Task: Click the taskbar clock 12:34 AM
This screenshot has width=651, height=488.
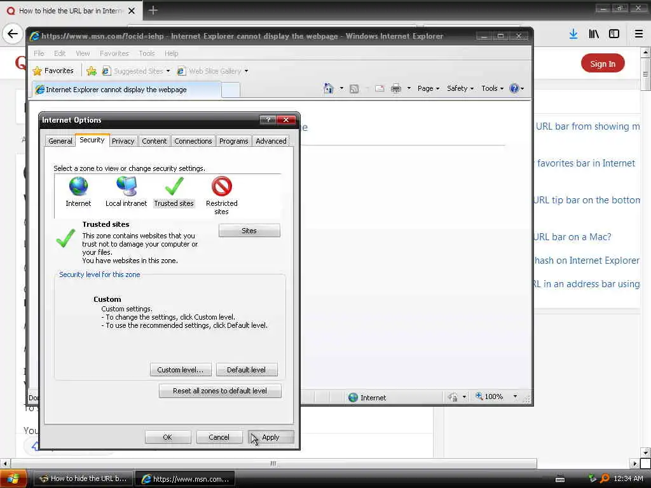Action: (x=628, y=478)
